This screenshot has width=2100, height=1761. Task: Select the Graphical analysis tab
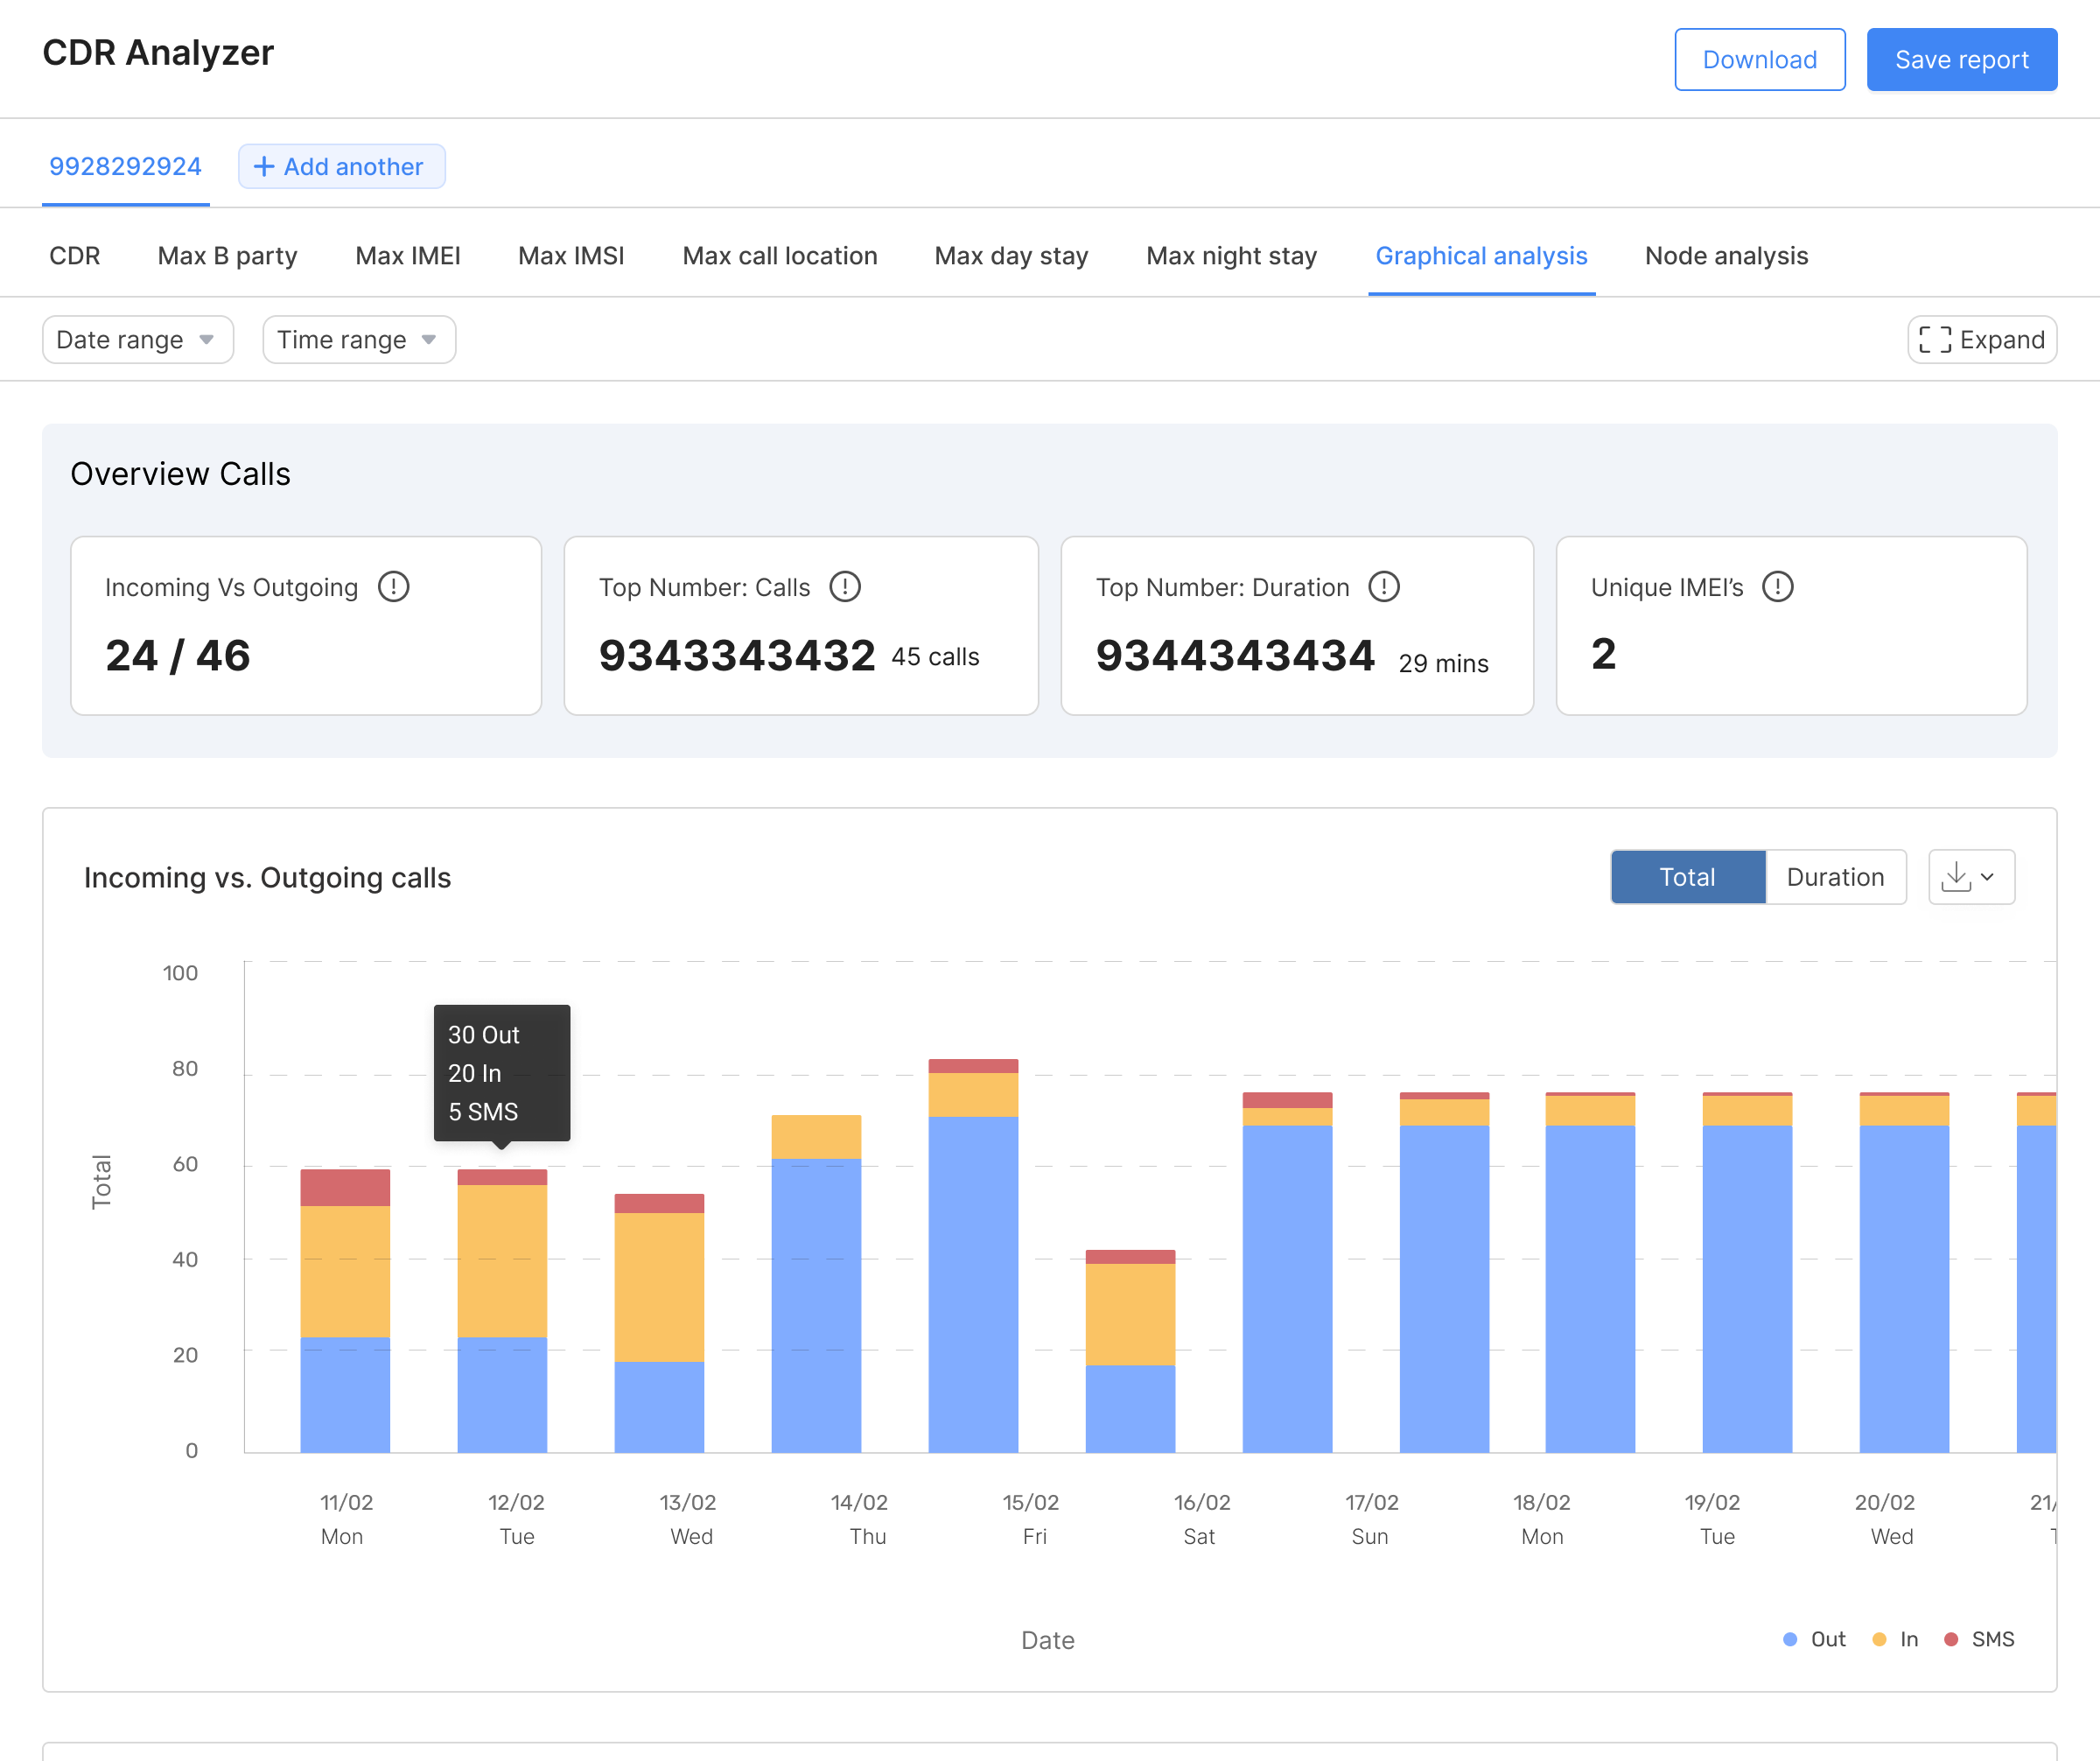1482,256
